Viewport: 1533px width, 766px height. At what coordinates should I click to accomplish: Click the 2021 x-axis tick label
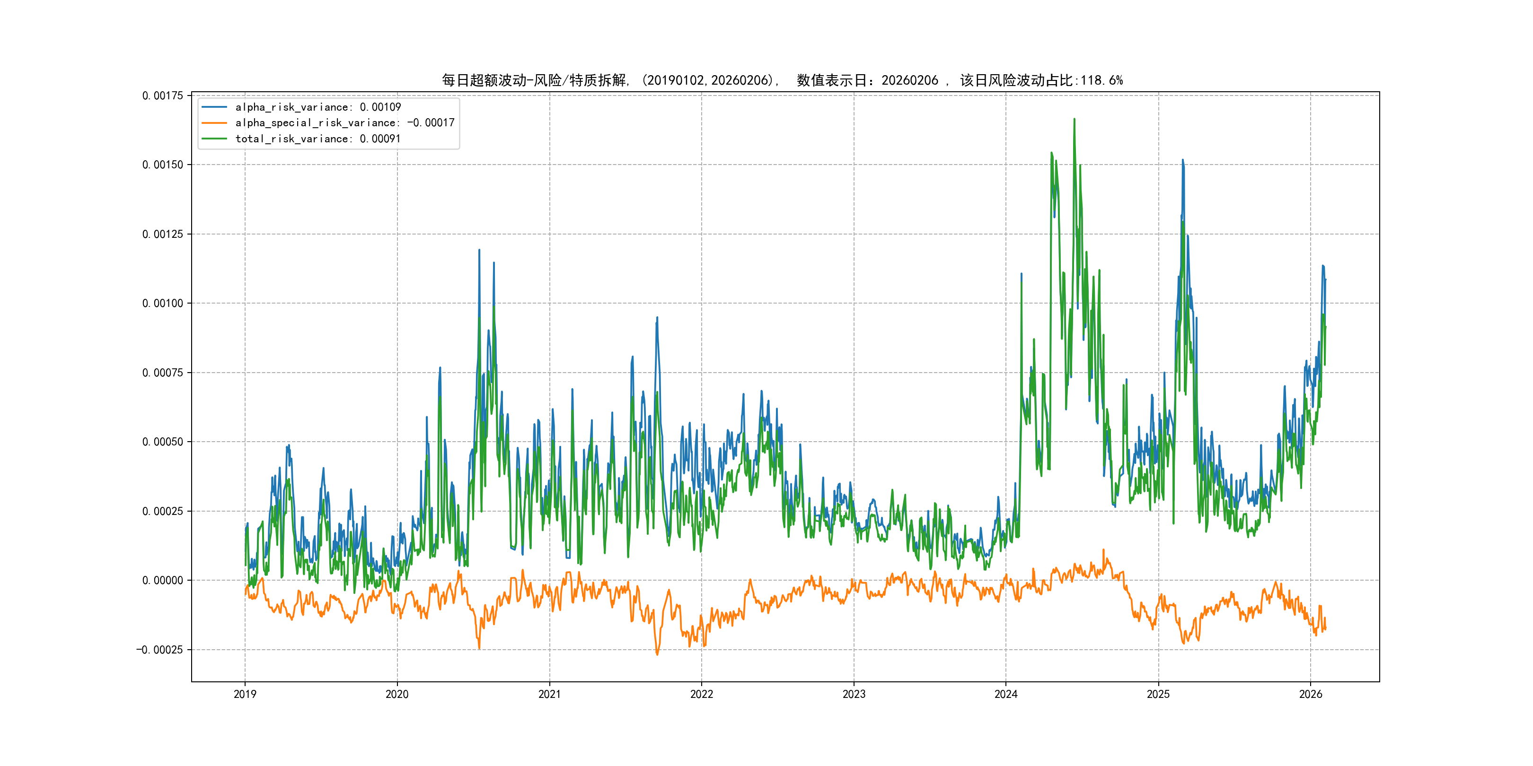coord(549,694)
